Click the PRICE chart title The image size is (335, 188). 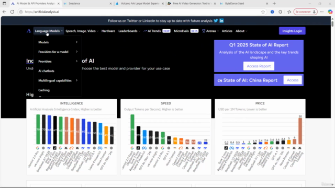tap(260, 103)
